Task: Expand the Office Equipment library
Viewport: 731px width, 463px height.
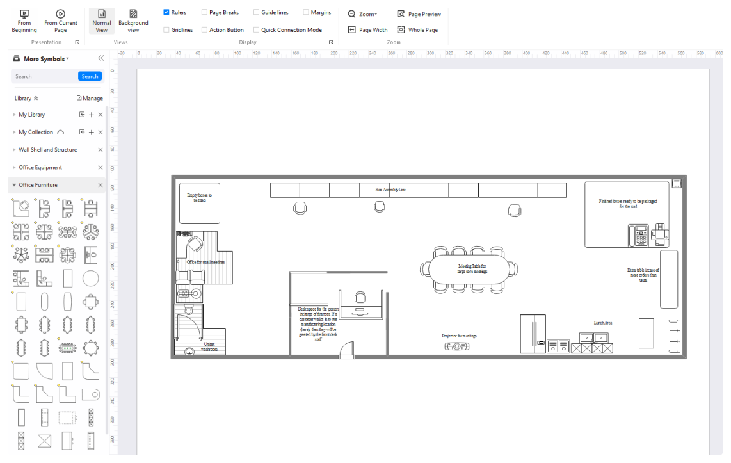Action: coord(14,167)
